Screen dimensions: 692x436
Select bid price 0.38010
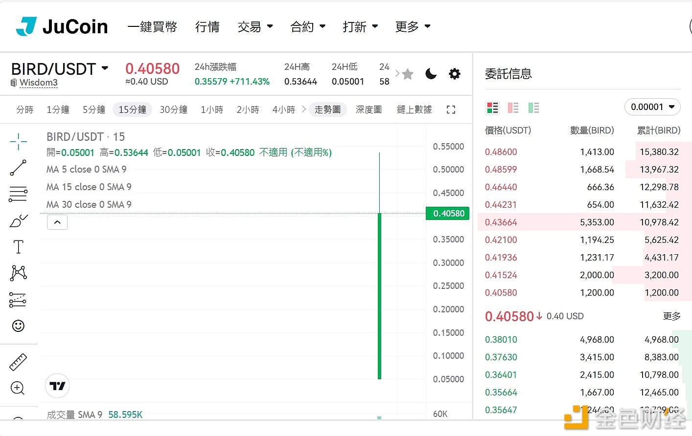(501, 339)
